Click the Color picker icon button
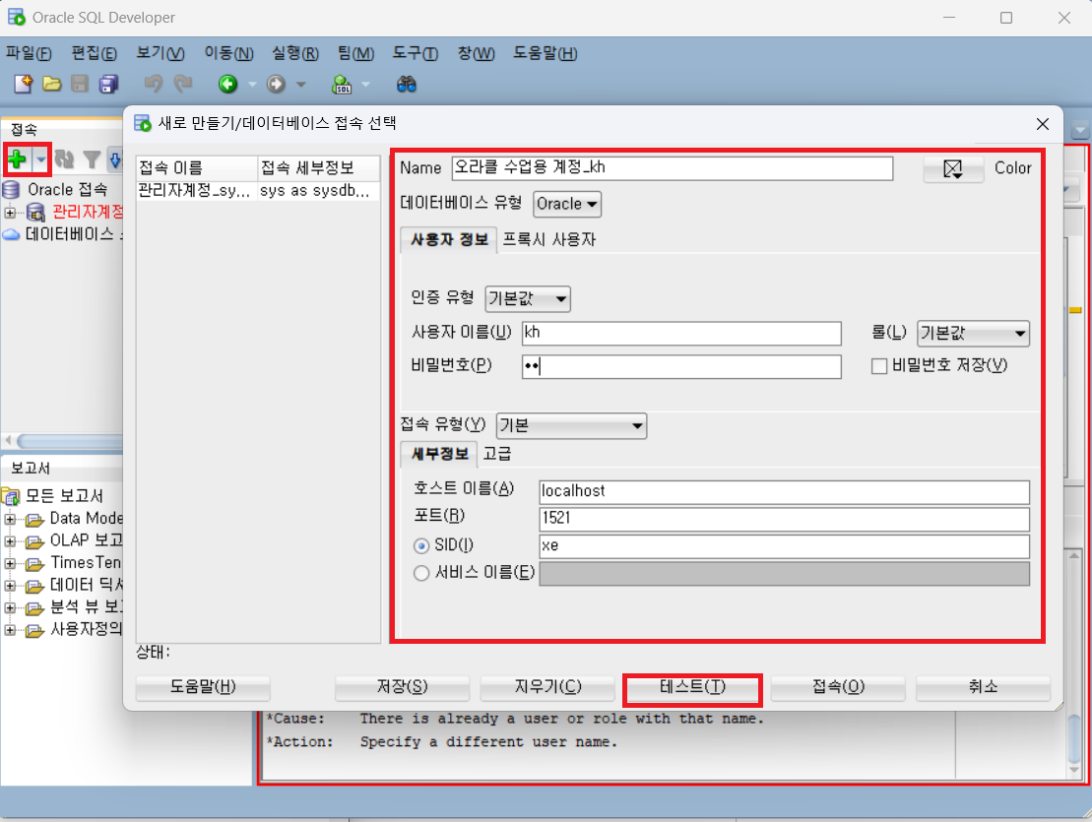Viewport: 1092px width, 822px height. [953, 168]
